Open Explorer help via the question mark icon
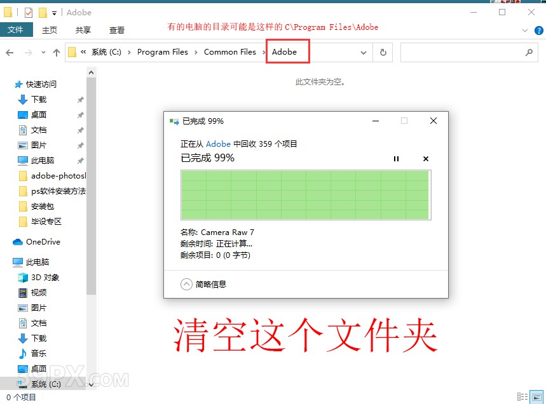 click(x=537, y=30)
